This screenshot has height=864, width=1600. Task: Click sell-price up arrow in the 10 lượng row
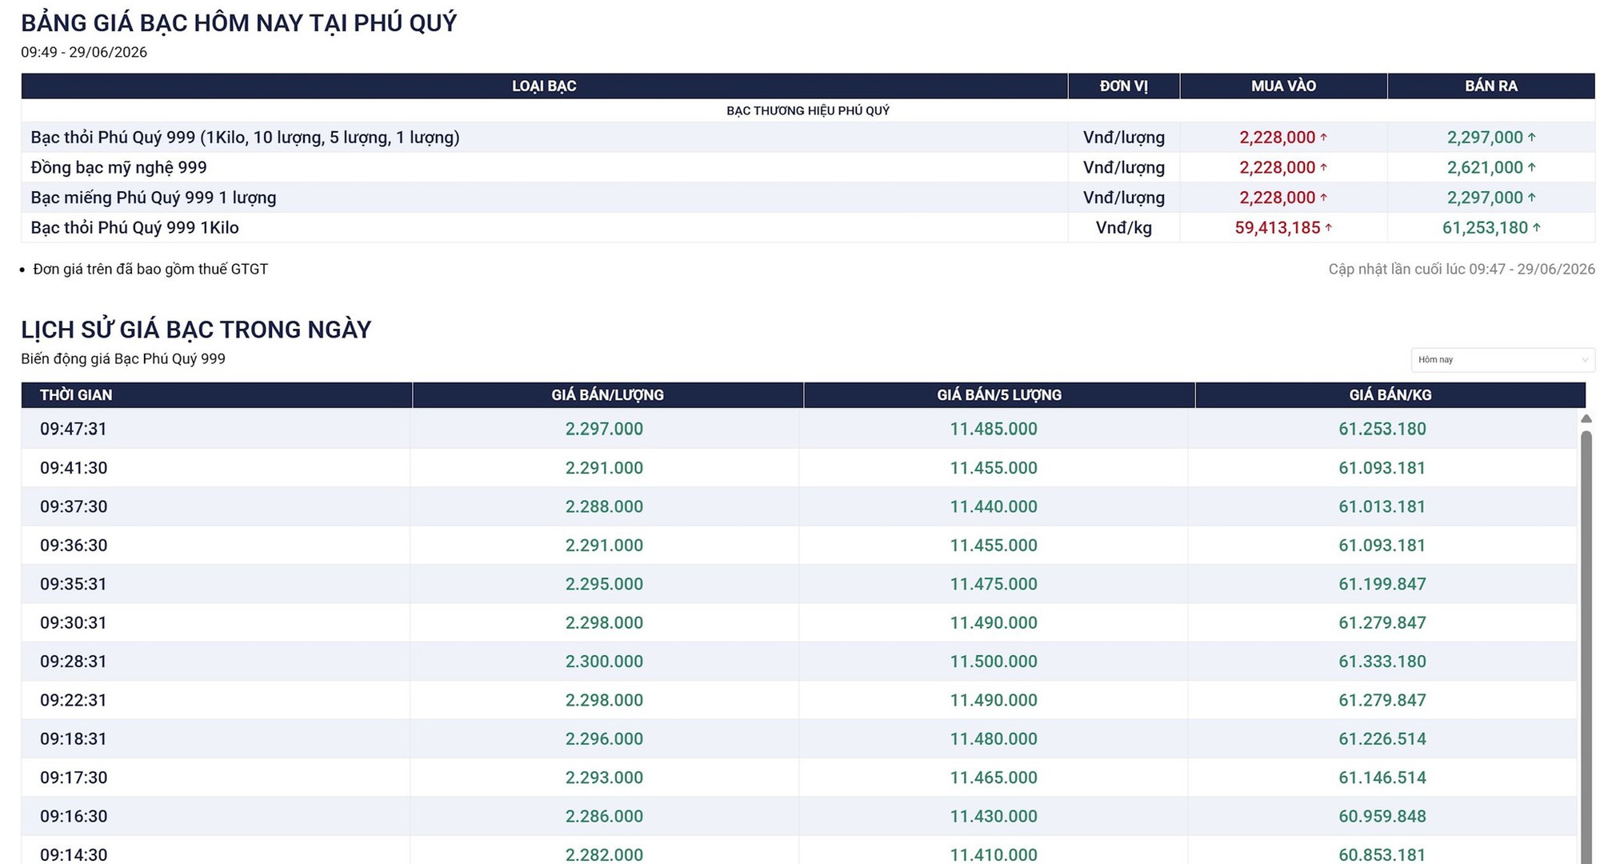[1531, 138]
